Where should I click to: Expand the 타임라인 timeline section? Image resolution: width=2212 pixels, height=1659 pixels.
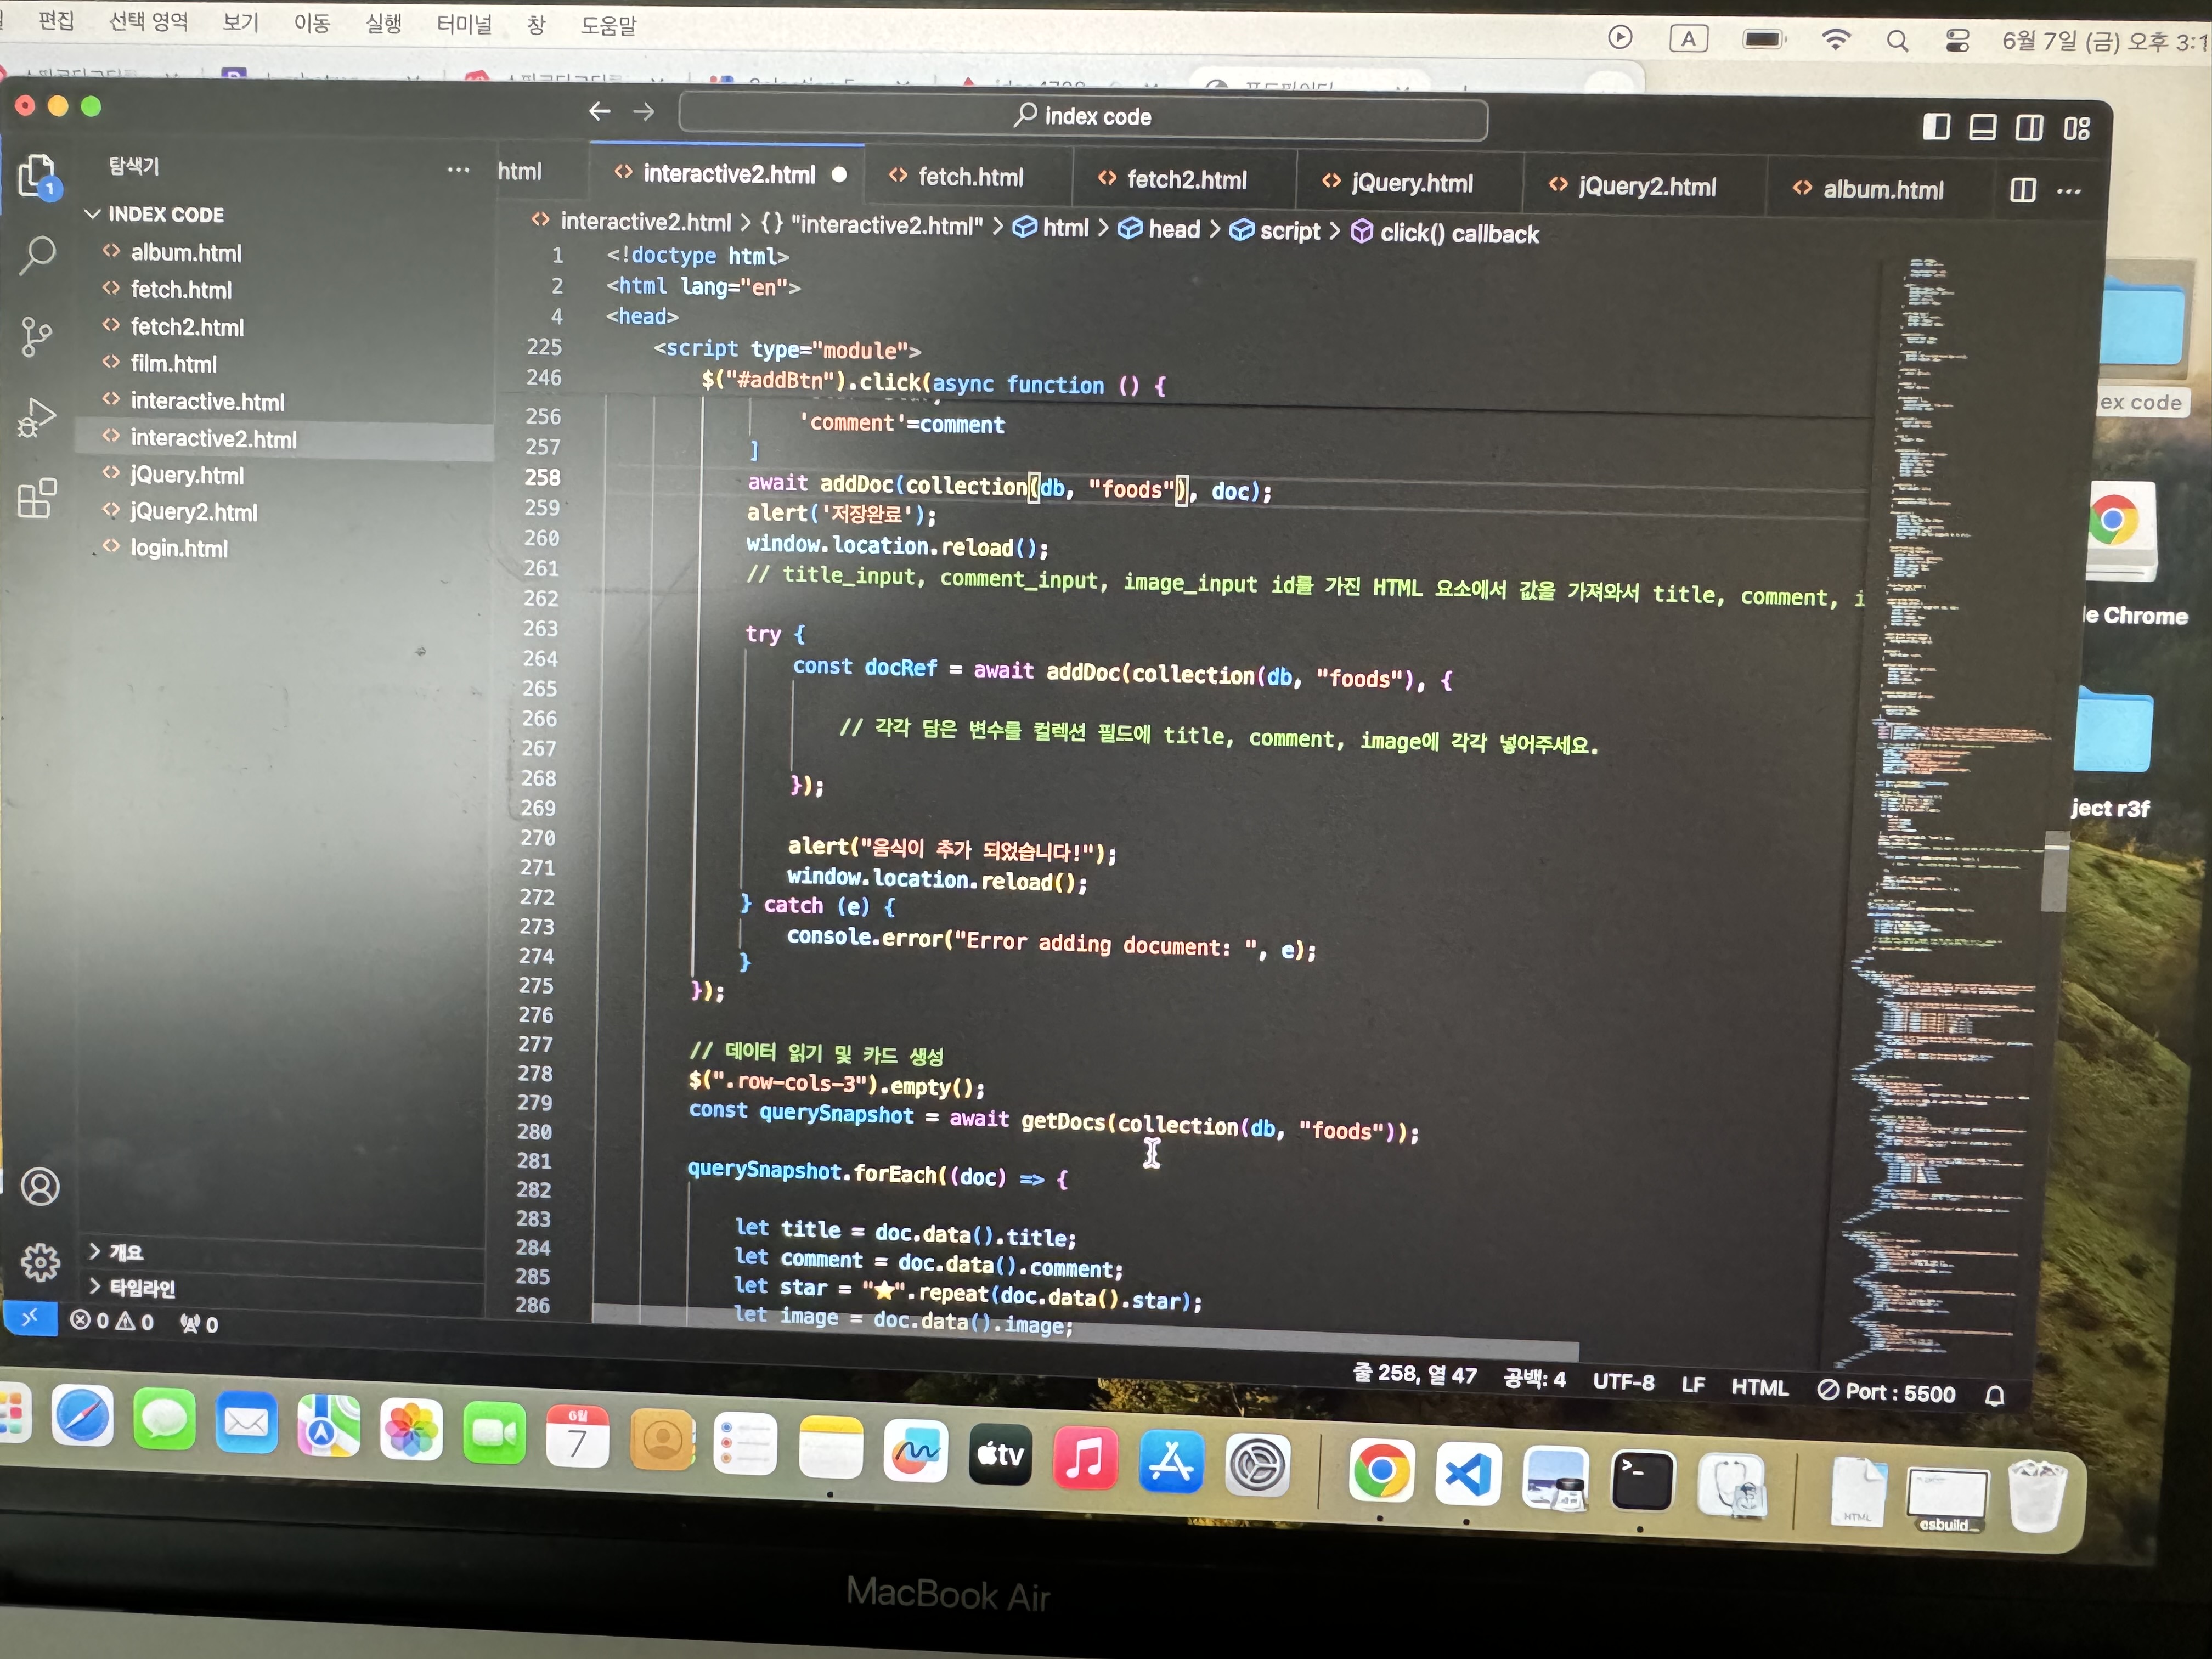[x=132, y=1287]
